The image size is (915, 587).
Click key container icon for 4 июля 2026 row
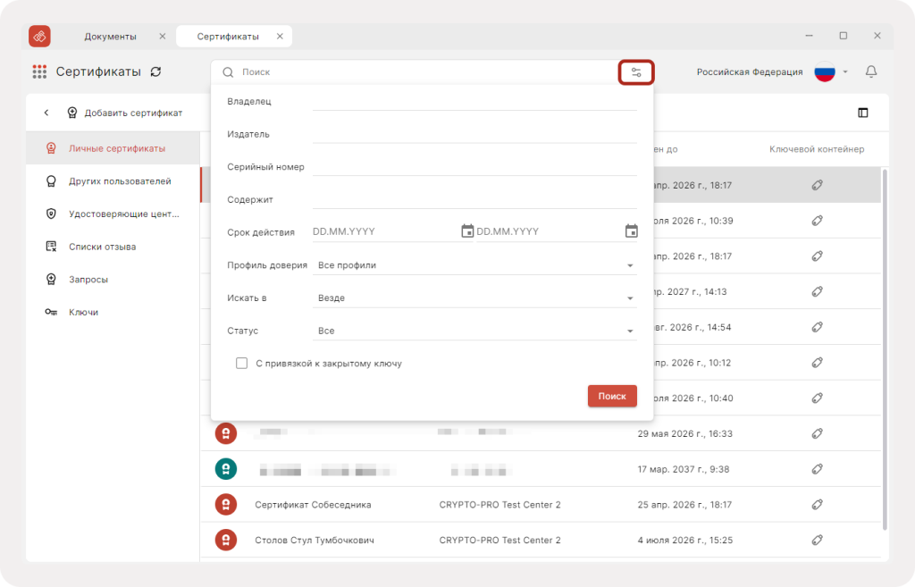click(817, 541)
